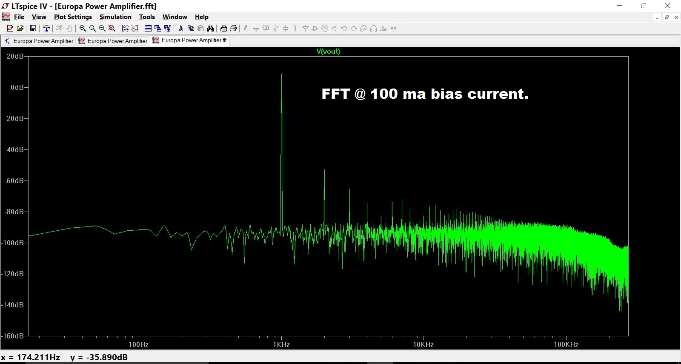This screenshot has height=364, width=681.
Task: Open the Tools menu
Action: [x=147, y=17]
